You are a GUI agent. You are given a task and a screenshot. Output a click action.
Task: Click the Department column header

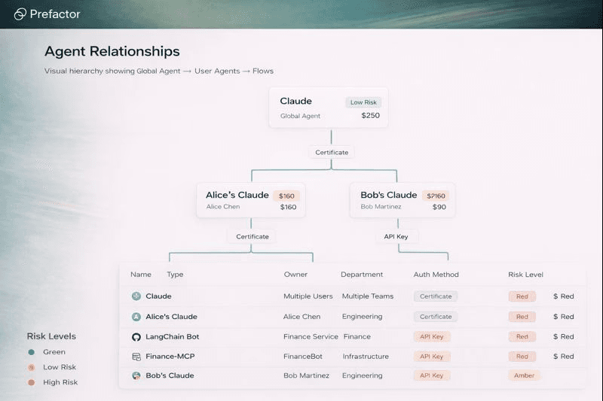(x=362, y=275)
